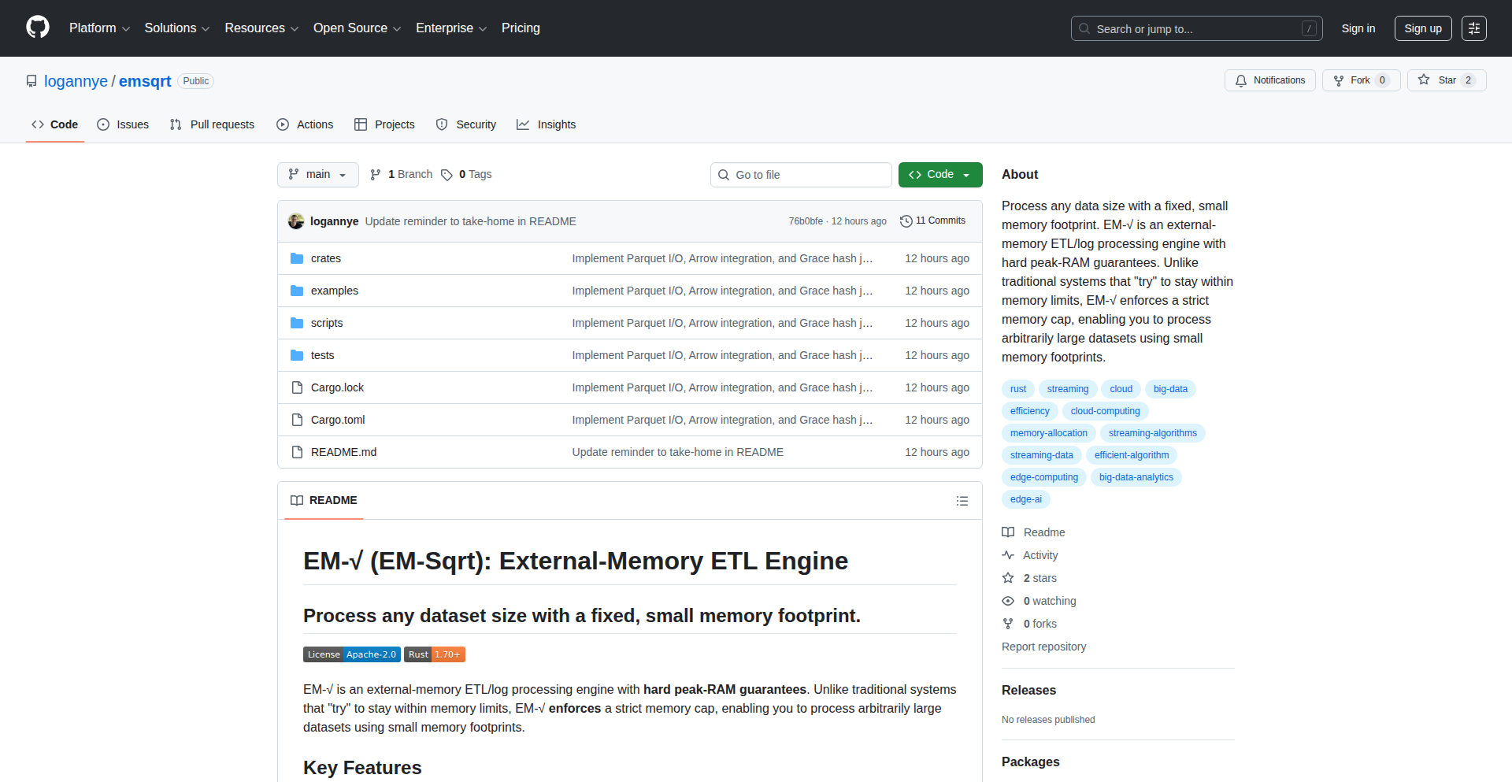Screen dimensions: 1512x782
Task: View commit history via the clock icon
Action: pyautogui.click(x=905, y=221)
